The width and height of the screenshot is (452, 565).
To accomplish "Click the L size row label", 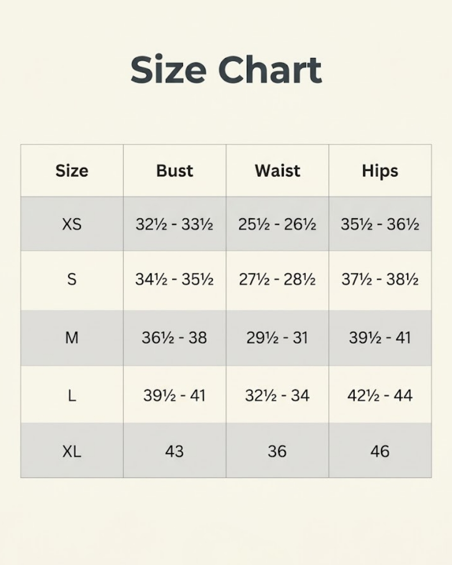I will (x=72, y=395).
